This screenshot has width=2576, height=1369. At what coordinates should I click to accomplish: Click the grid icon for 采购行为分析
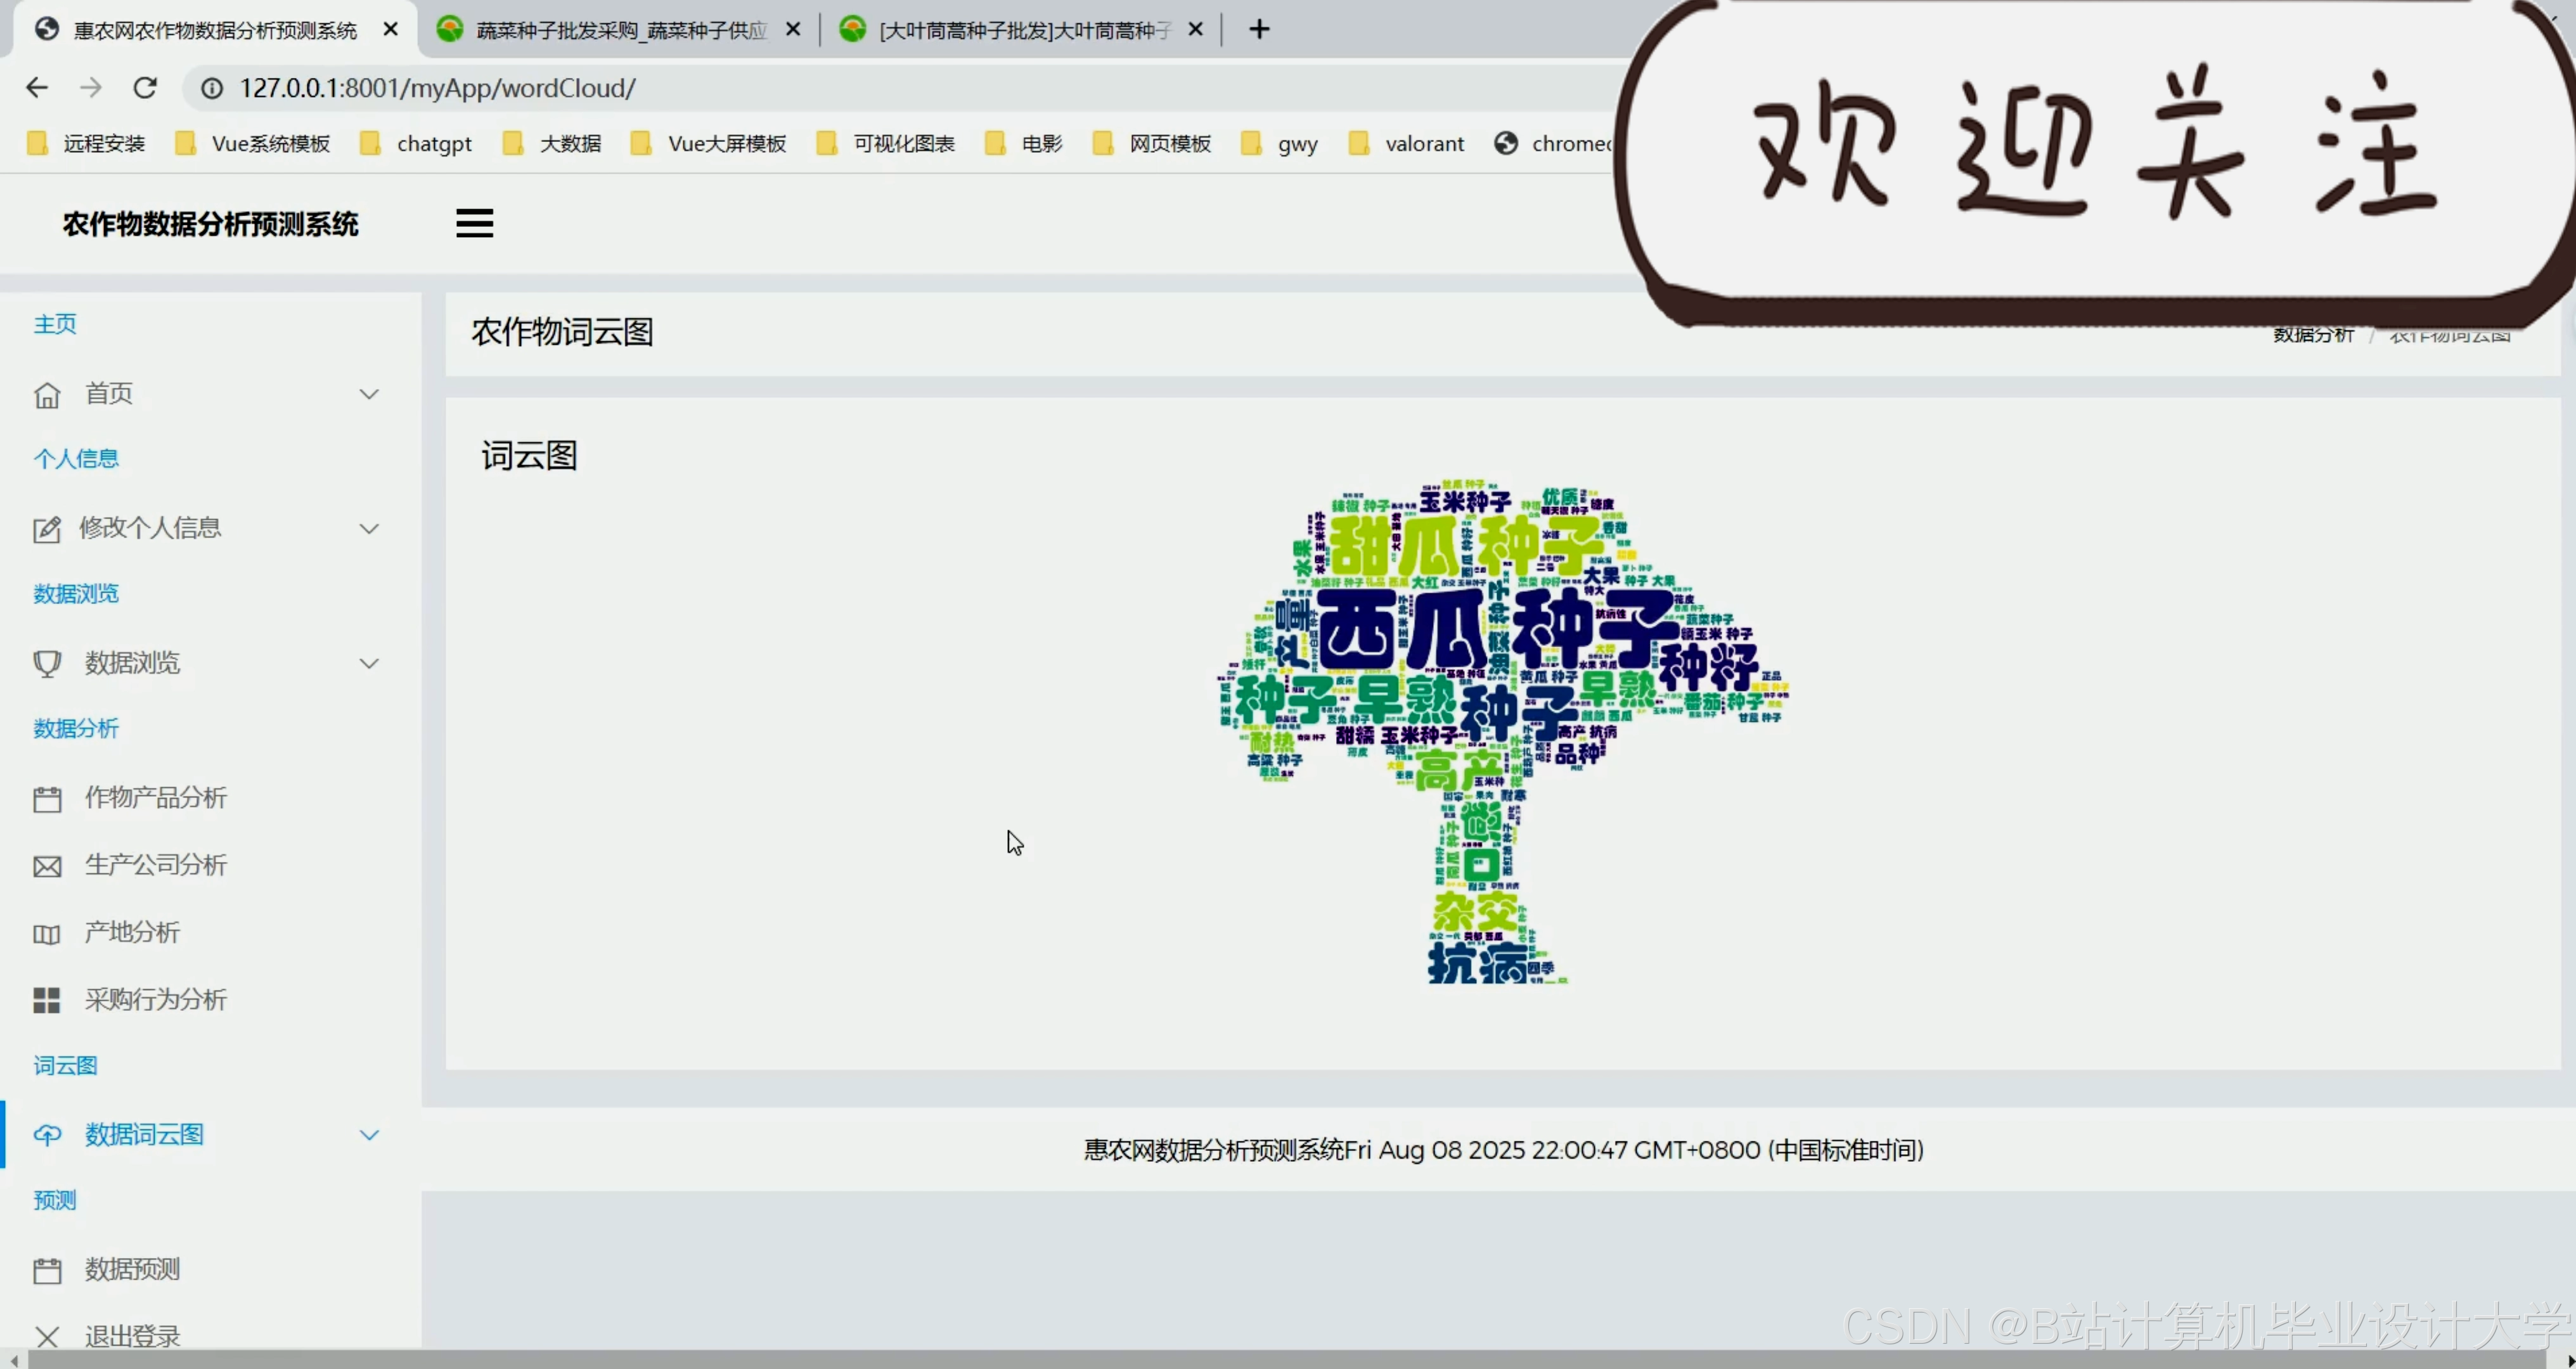pyautogui.click(x=47, y=1000)
